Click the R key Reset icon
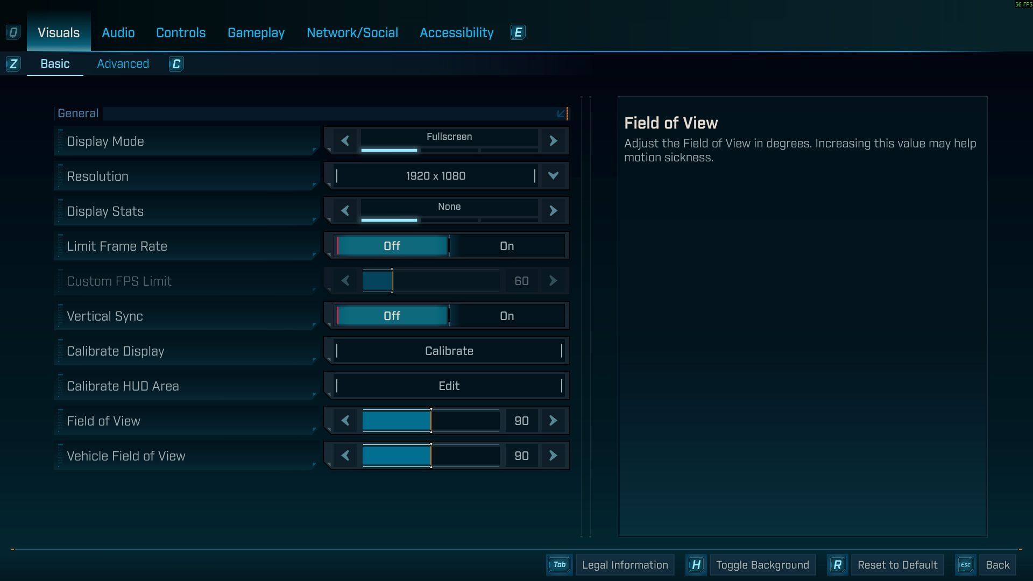1033x581 pixels. point(837,565)
